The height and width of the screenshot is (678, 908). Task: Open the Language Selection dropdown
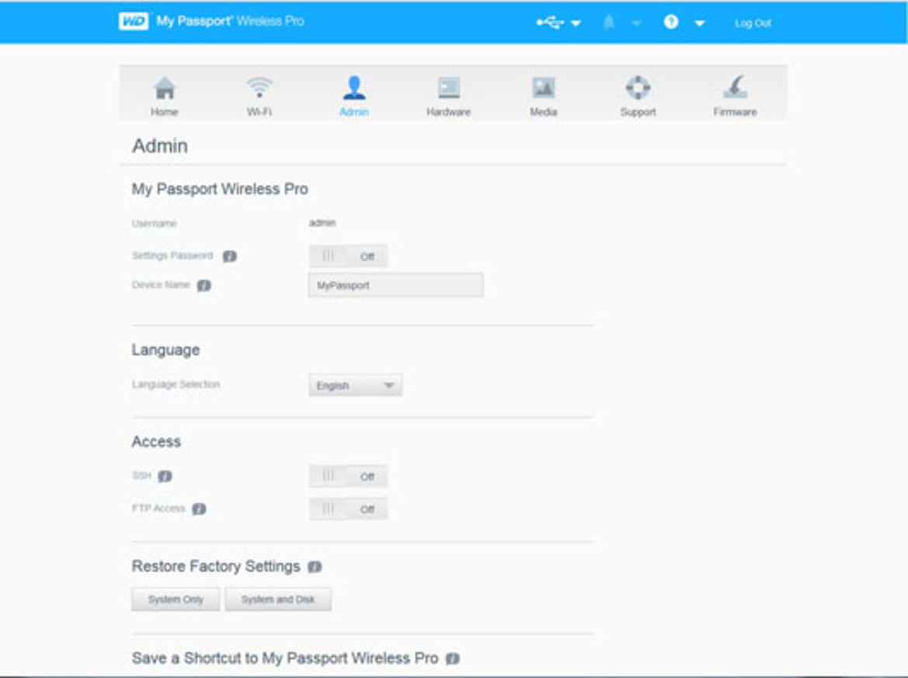coord(356,385)
